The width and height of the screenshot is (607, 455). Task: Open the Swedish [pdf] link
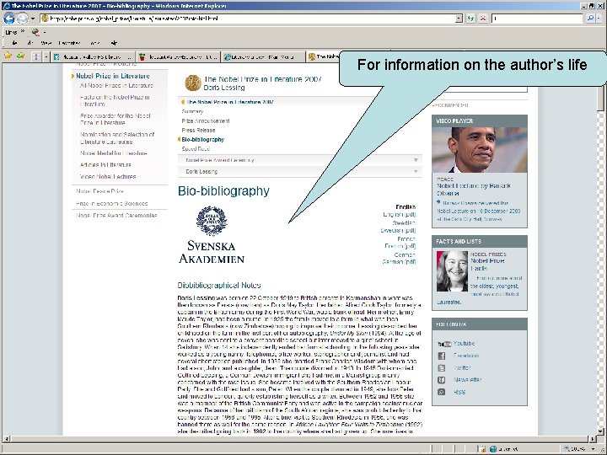pyautogui.click(x=398, y=230)
